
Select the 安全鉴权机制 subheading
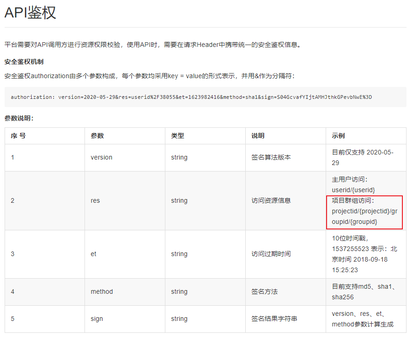[24, 62]
